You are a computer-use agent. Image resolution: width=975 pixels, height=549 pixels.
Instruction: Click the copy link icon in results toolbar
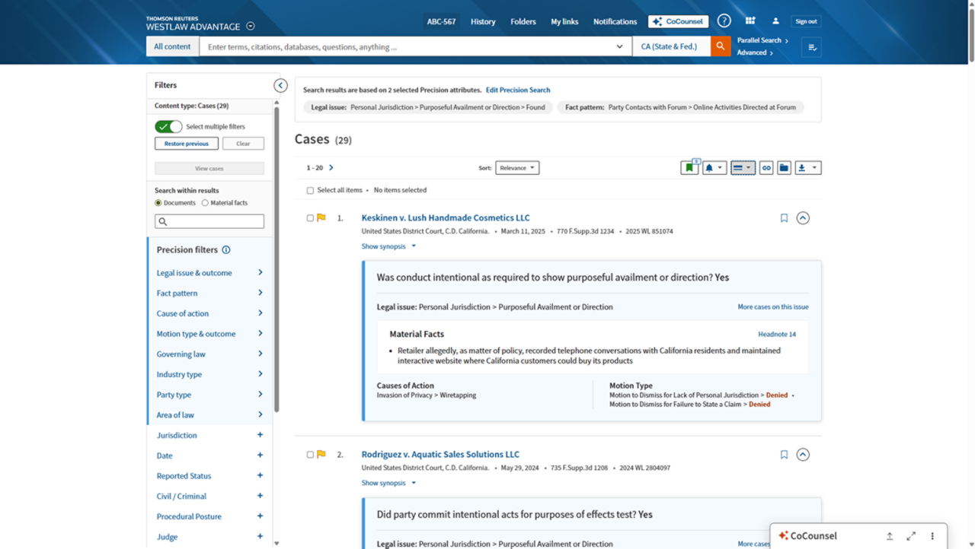point(766,168)
